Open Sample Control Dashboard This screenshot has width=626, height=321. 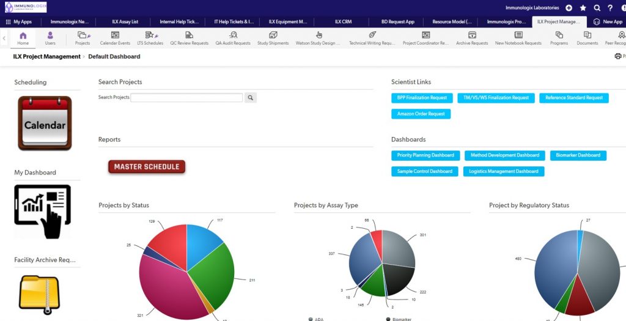(x=425, y=171)
